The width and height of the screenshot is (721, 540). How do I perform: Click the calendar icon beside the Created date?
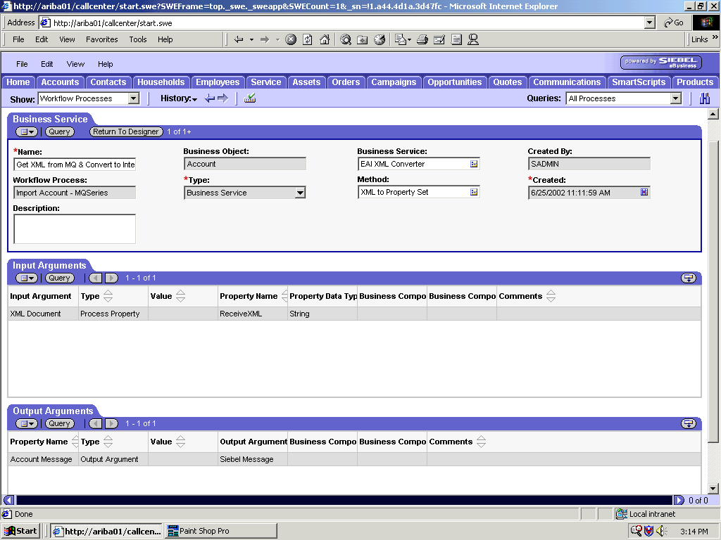644,191
